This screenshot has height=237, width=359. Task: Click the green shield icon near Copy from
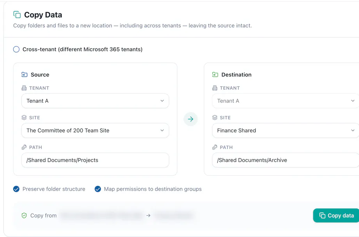pos(24,216)
